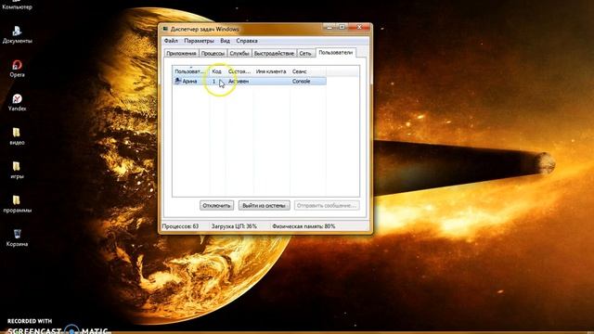594x334 pixels.
Task: Sort by the Имя клиента column header
Action: click(271, 71)
